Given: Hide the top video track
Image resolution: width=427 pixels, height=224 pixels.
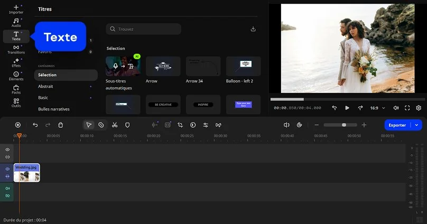Looking at the screenshot, I should [7, 150].
